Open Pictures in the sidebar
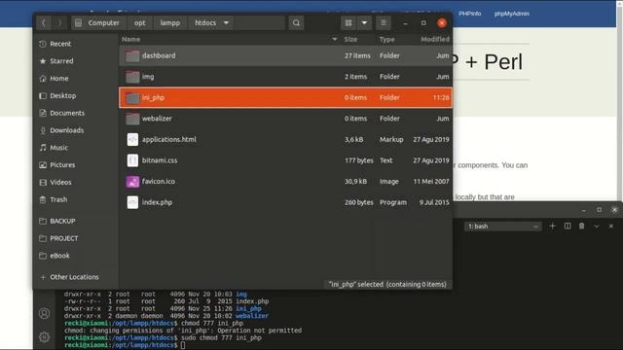The width and height of the screenshot is (623, 350). 62,164
